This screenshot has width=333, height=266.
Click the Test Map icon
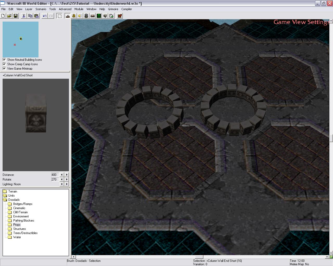[120, 16]
